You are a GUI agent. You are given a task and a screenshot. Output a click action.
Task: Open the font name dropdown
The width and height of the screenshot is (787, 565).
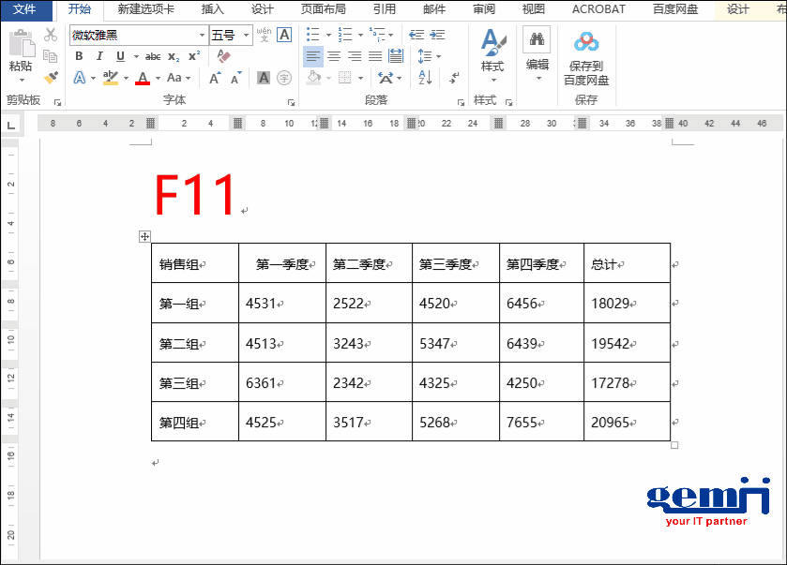[x=200, y=35]
